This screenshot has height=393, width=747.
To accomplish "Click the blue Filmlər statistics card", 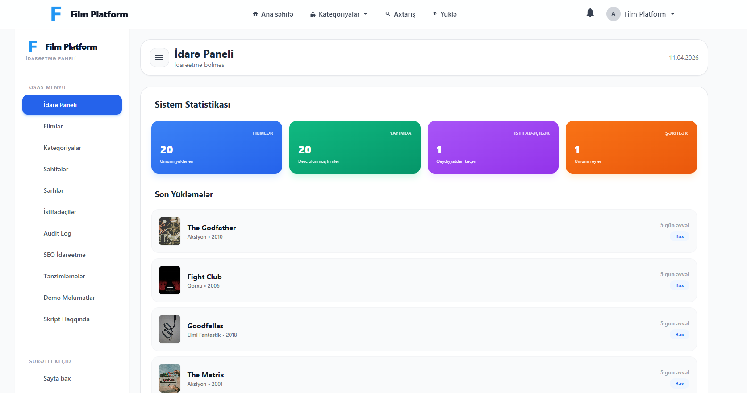I will coord(217,147).
